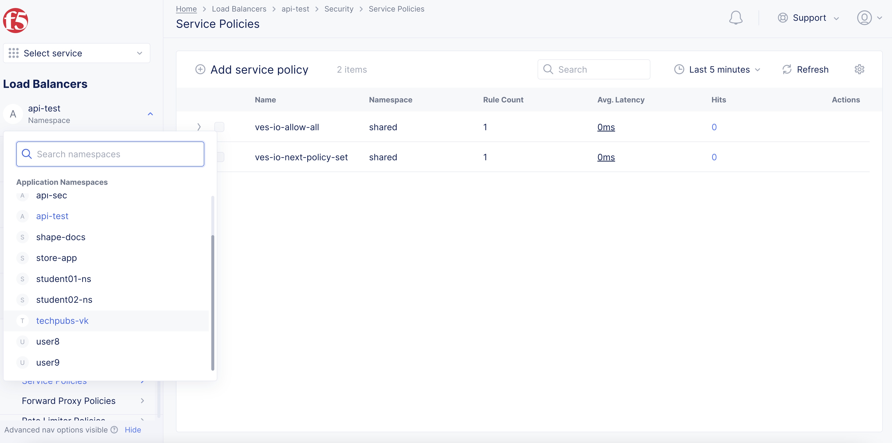Navigate to Security in the breadcrumb
The image size is (892, 443).
click(x=339, y=9)
